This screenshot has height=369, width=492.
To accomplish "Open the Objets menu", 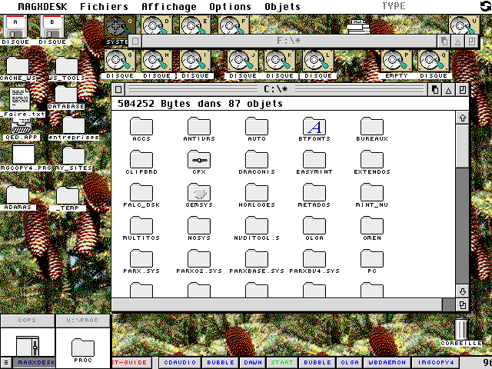I will (x=282, y=7).
